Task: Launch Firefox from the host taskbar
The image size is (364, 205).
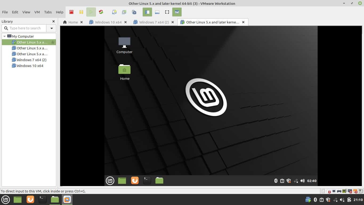Action: point(30,199)
